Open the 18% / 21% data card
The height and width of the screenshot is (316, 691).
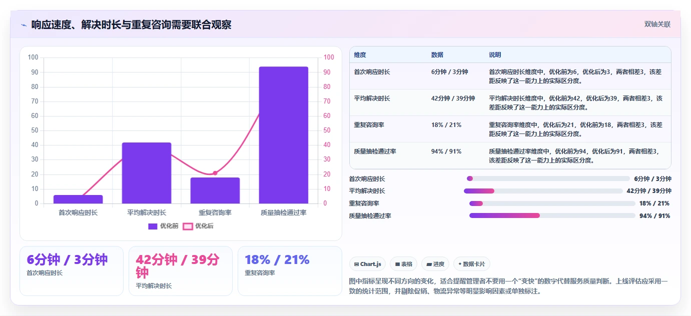coord(290,270)
